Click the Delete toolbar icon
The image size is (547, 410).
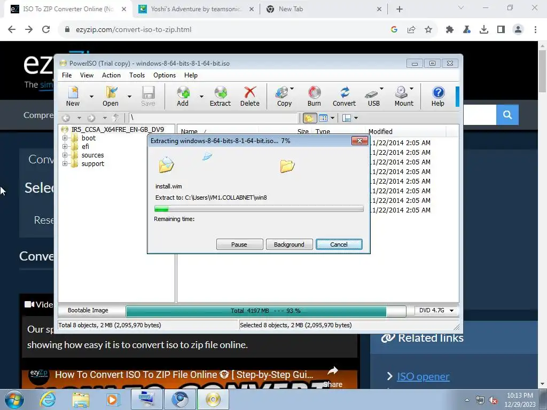click(x=250, y=96)
